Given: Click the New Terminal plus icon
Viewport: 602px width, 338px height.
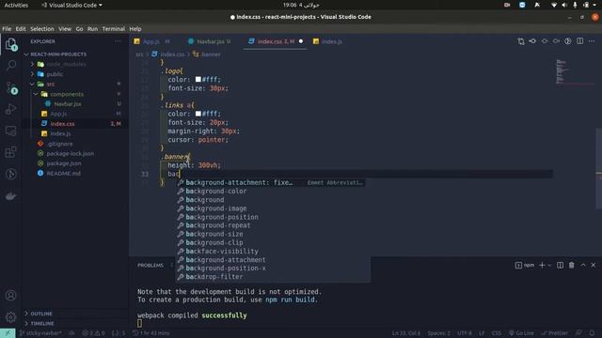Looking at the screenshot, I should (x=542, y=265).
